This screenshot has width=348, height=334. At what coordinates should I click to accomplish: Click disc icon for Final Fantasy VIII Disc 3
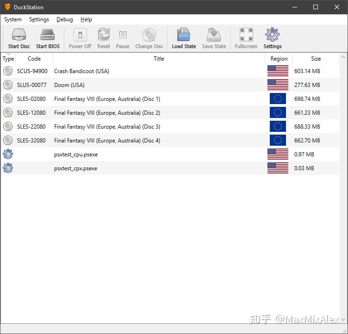[x=8, y=126]
